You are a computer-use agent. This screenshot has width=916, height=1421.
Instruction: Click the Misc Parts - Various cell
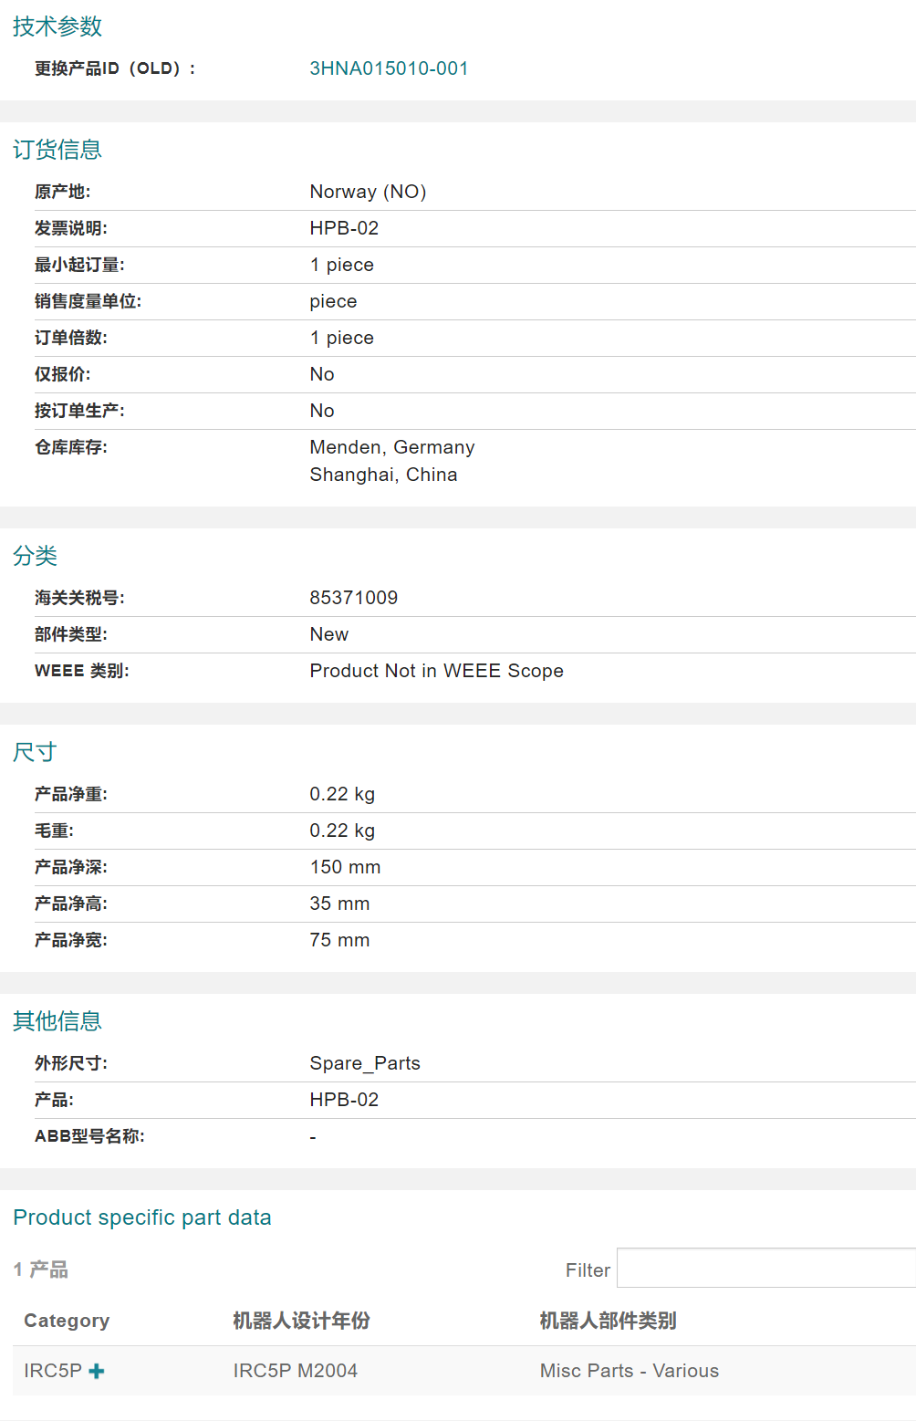click(629, 1371)
